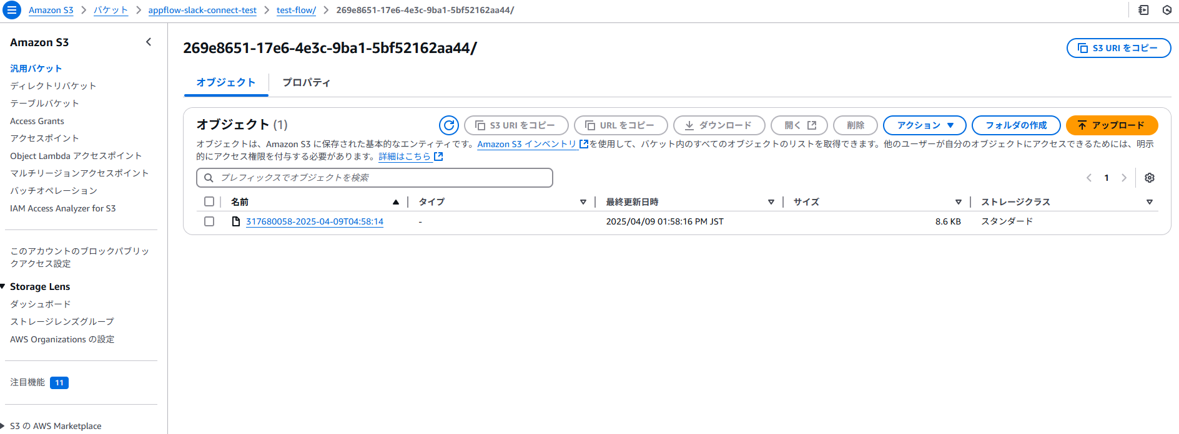Click 開く button
1179x434 pixels.
(799, 125)
